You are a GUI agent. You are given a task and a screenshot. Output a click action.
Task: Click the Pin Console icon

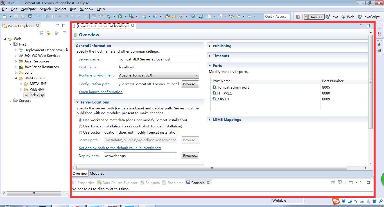333,182
